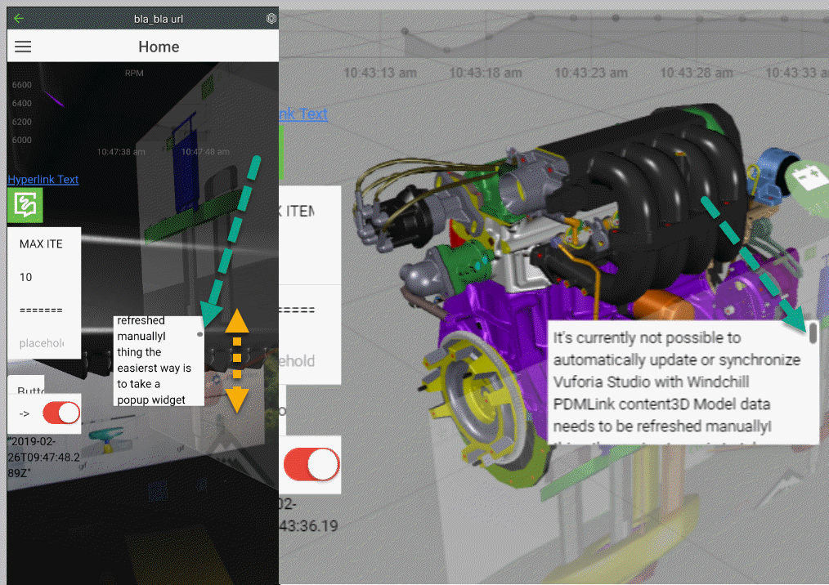Toggle the large red switch in enlarged view
This screenshot has height=585, width=829.
pos(311,465)
